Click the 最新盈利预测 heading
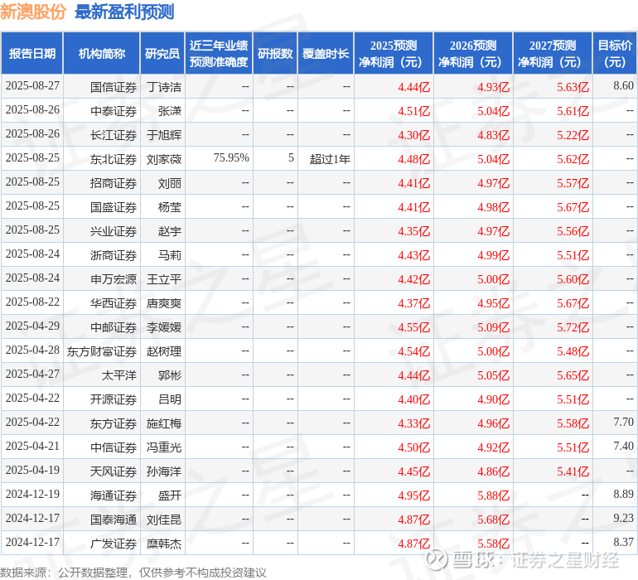Viewport: 638px width, 580px height. coord(124,12)
